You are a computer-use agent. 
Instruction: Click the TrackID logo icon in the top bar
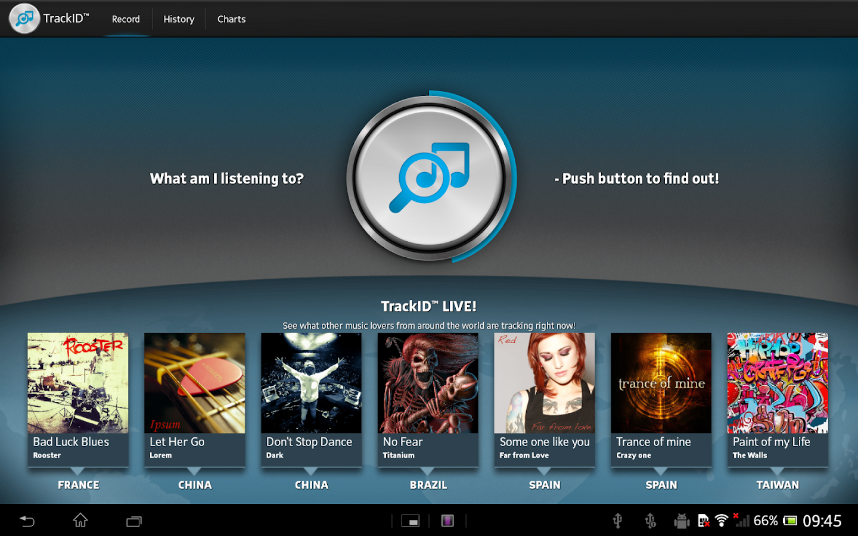[24, 18]
